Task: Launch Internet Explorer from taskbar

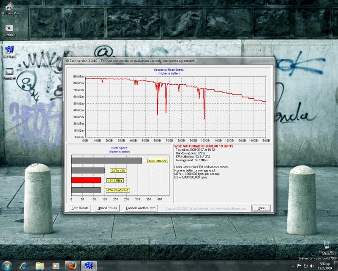Action: coord(24,265)
